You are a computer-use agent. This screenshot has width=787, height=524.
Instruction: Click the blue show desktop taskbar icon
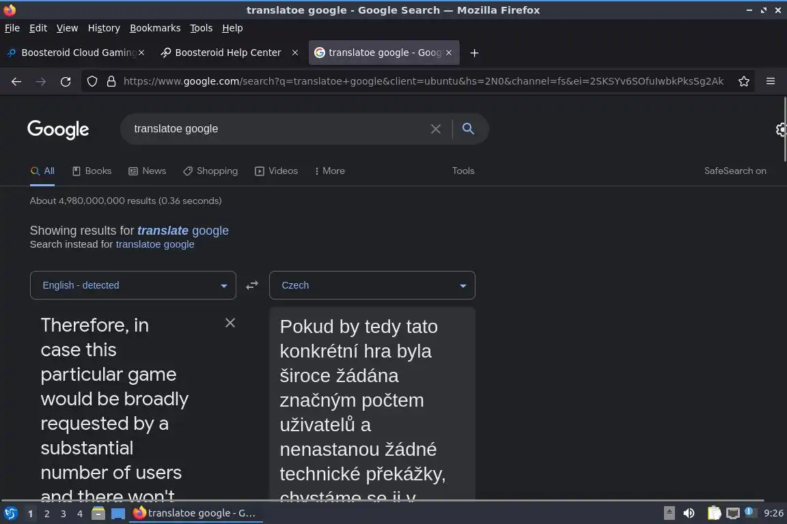tap(118, 514)
